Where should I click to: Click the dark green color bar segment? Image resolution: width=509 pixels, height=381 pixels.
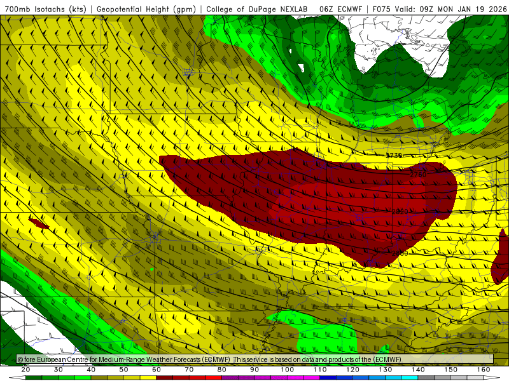34,378
